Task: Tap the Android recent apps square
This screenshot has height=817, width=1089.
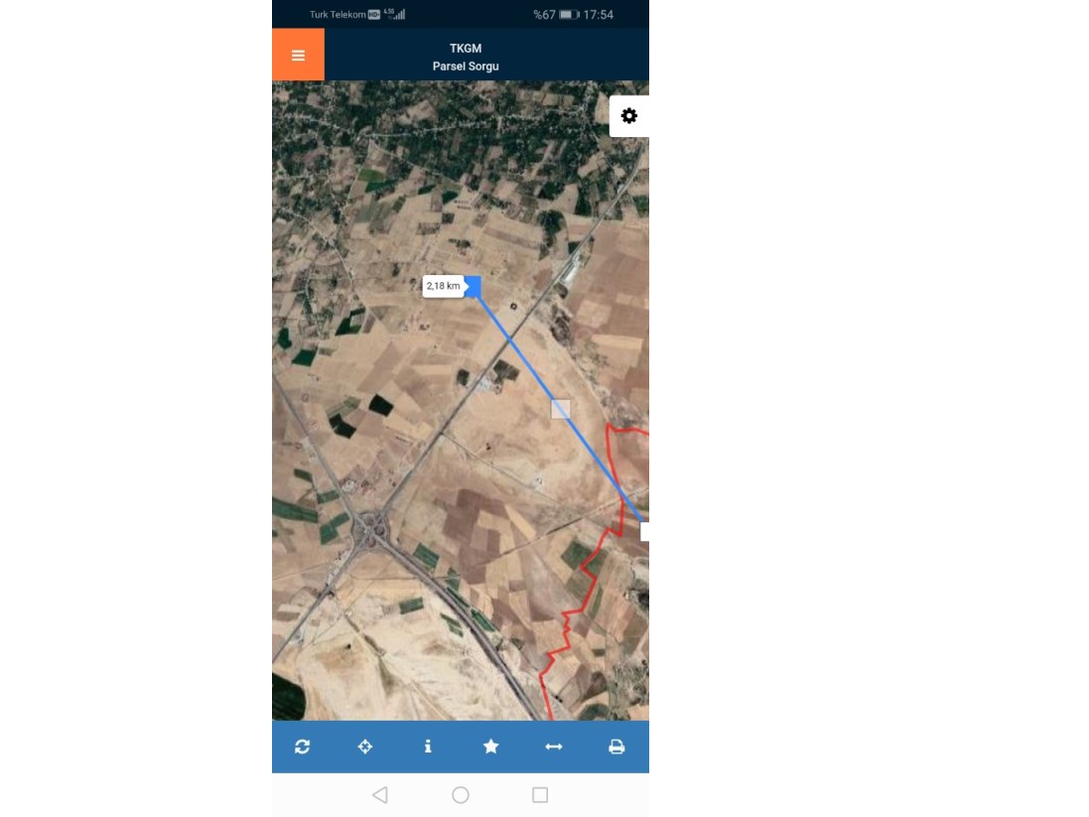Action: pos(540,795)
